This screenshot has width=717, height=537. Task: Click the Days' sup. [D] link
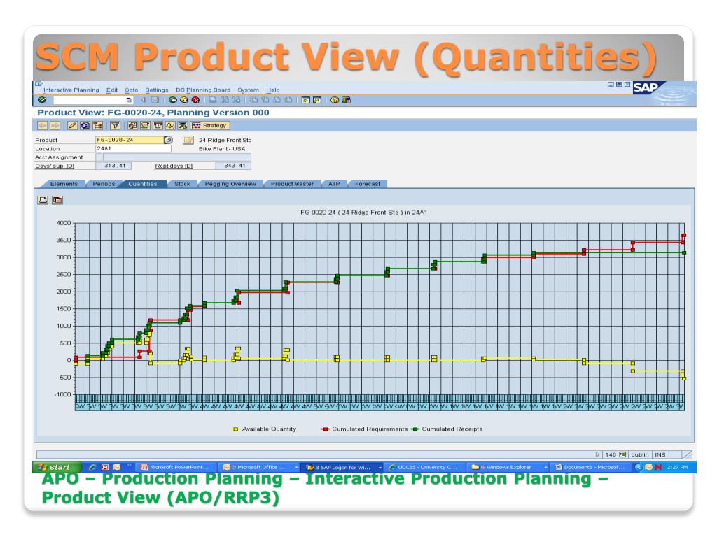55,166
